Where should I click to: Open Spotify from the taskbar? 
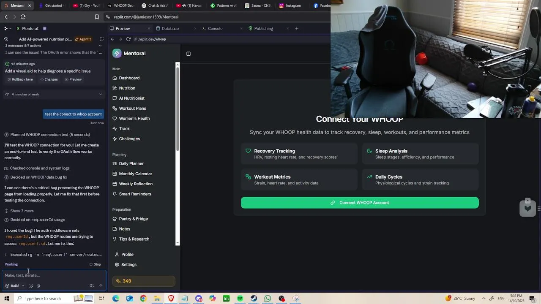coord(240,299)
